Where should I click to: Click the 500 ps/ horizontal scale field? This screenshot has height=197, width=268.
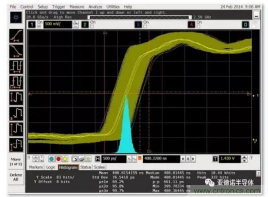point(116,158)
